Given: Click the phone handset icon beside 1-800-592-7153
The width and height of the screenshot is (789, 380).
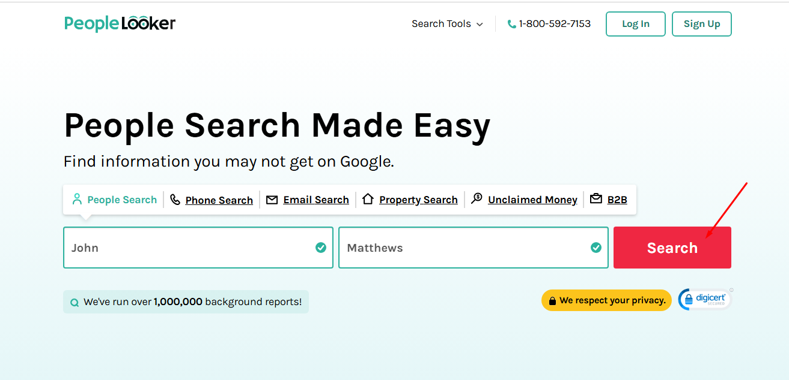Looking at the screenshot, I should (512, 24).
